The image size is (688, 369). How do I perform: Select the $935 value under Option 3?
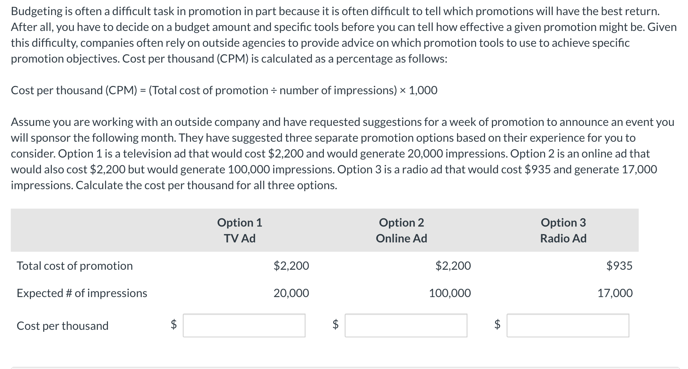pyautogui.click(x=620, y=265)
